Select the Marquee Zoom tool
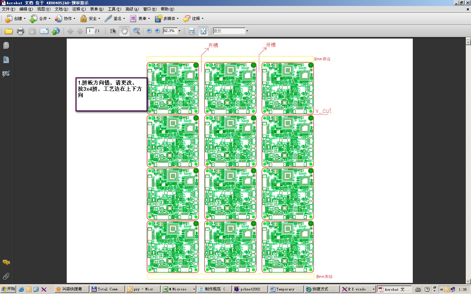 (137, 31)
